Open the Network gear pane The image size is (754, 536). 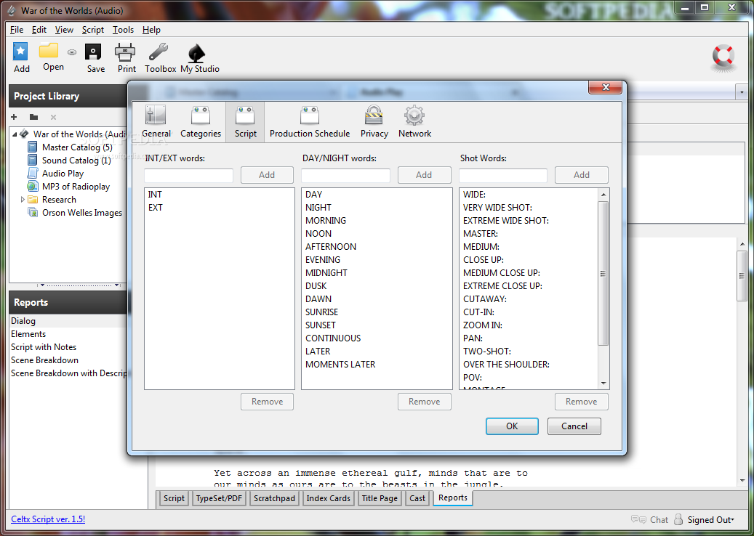[414, 122]
